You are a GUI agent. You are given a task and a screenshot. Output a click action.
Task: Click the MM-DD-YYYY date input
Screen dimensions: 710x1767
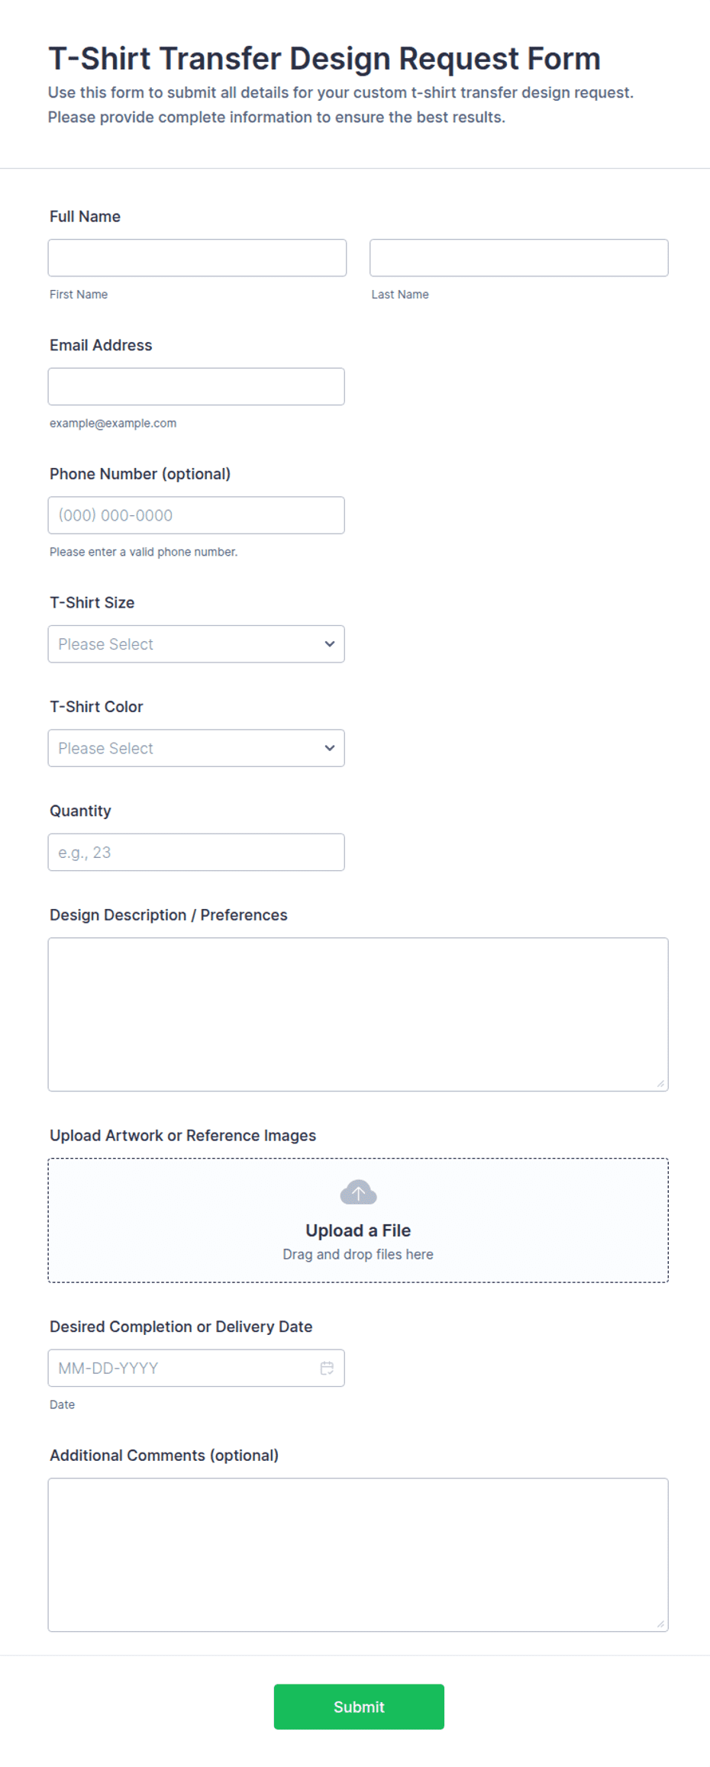(x=196, y=1369)
